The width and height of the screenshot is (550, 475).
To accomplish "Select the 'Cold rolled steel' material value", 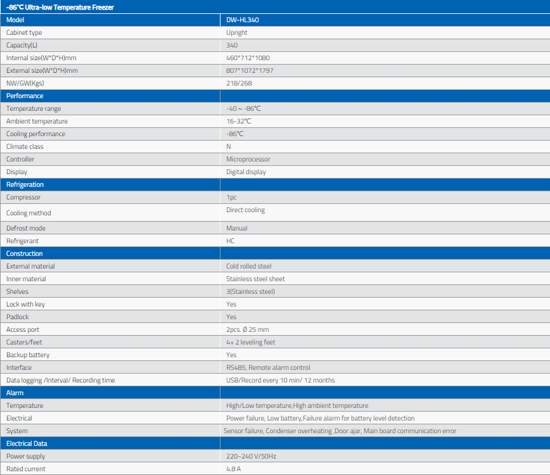I will point(248,266).
